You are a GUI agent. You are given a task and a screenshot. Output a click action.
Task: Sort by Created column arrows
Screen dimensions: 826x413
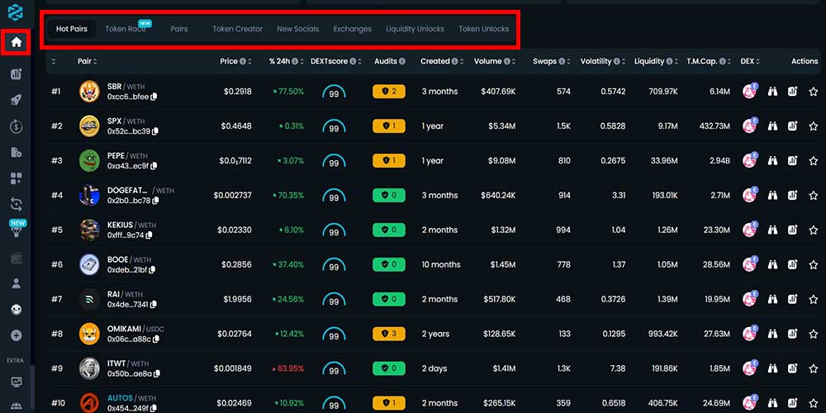click(x=462, y=62)
